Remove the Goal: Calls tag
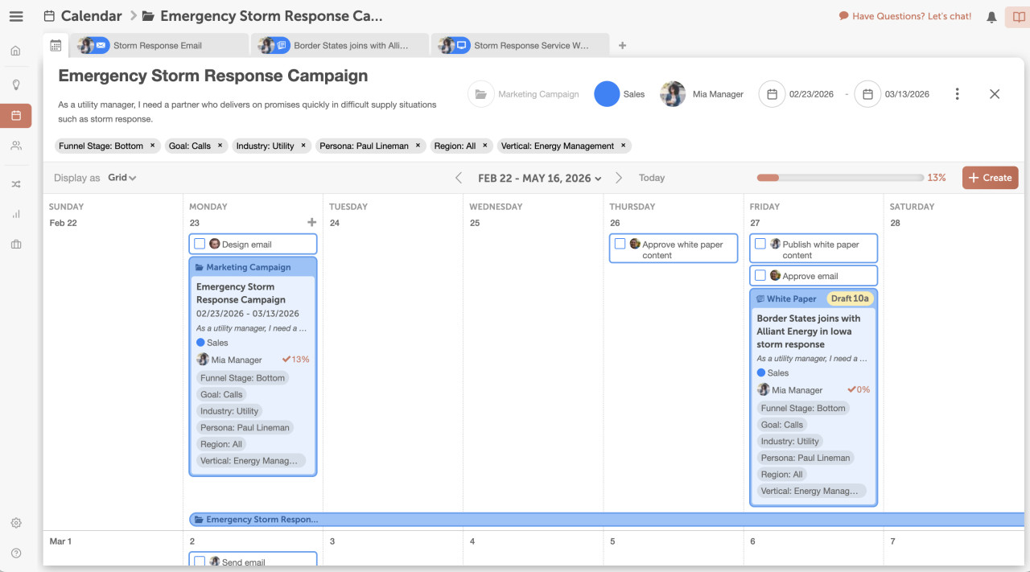This screenshot has width=1030, height=572. pos(220,146)
